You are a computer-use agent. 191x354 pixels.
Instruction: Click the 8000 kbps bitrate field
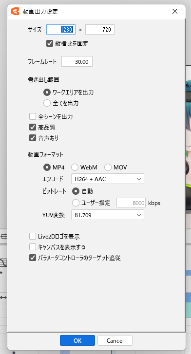click(131, 203)
